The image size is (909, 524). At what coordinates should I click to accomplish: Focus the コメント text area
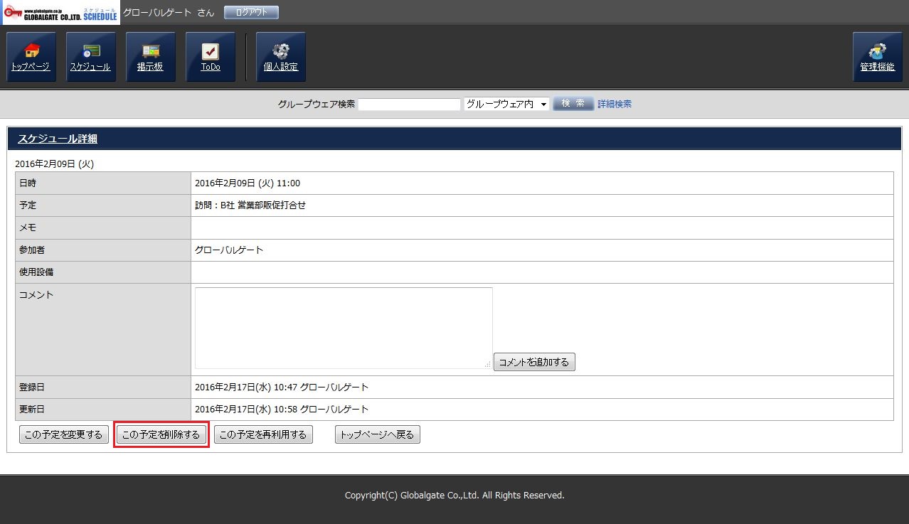[x=343, y=327]
